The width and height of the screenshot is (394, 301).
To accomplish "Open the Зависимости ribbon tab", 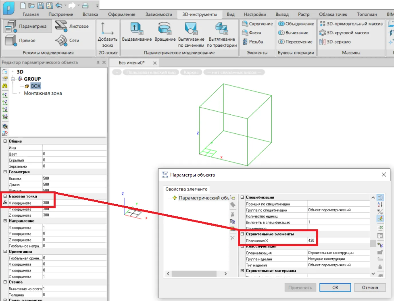I will pos(158,14).
